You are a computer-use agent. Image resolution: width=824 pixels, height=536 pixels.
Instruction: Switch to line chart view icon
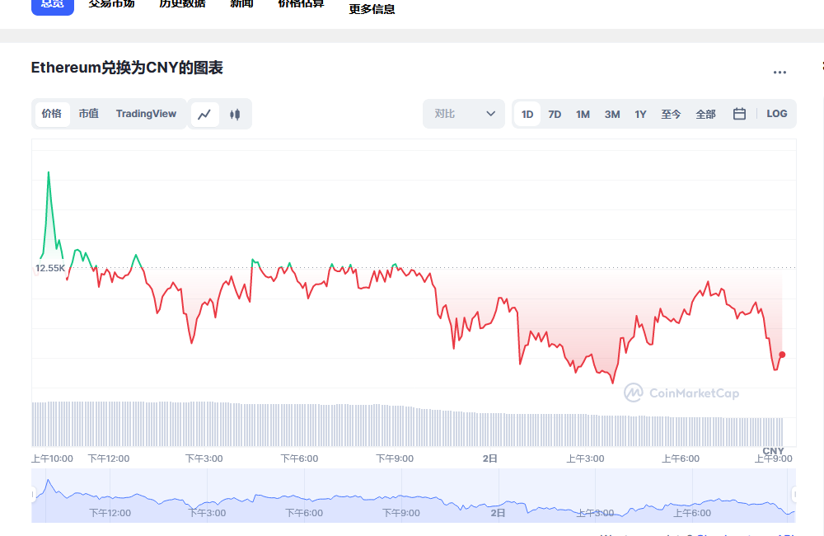[204, 114]
